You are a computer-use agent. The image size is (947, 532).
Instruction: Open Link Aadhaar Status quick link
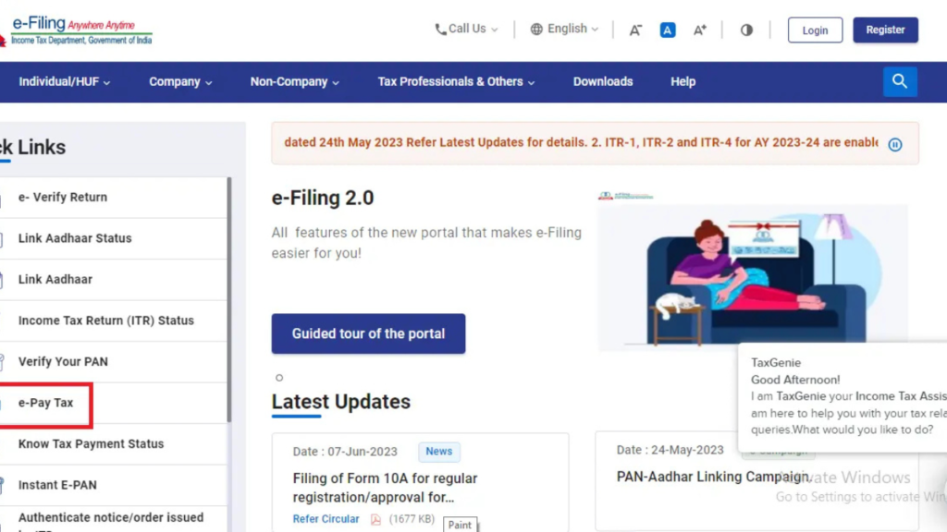pos(113,238)
